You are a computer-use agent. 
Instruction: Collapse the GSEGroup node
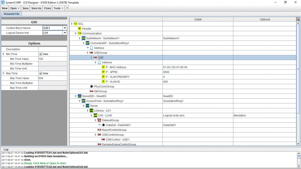point(88,53)
